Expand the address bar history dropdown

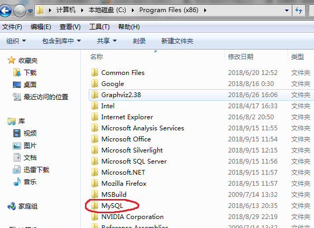click(287, 10)
